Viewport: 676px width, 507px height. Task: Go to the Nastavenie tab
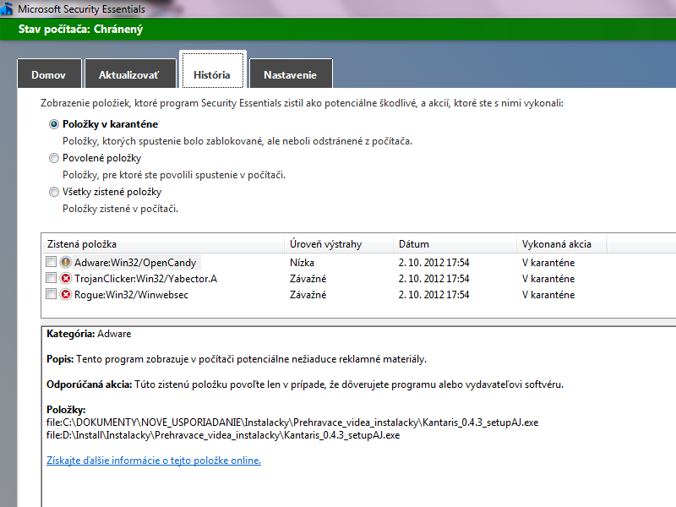click(290, 75)
